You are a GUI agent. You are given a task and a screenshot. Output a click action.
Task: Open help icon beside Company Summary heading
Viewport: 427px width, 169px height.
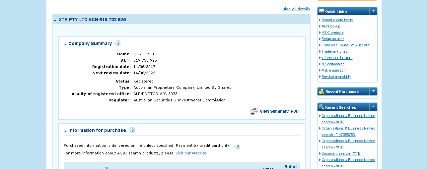[117, 43]
